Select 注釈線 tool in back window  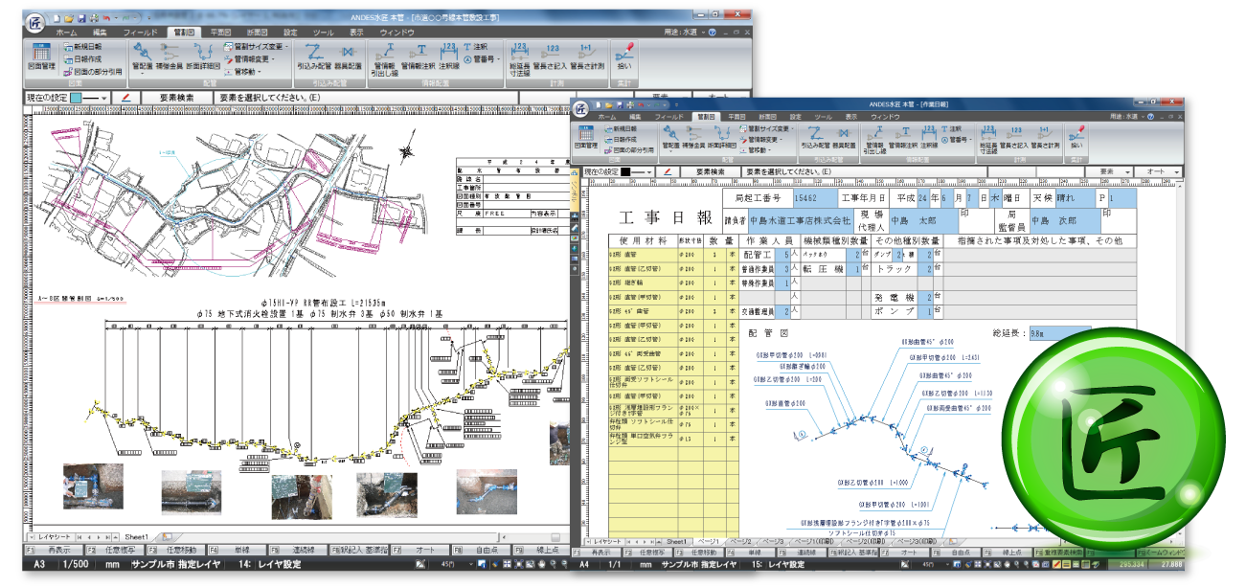tap(449, 57)
